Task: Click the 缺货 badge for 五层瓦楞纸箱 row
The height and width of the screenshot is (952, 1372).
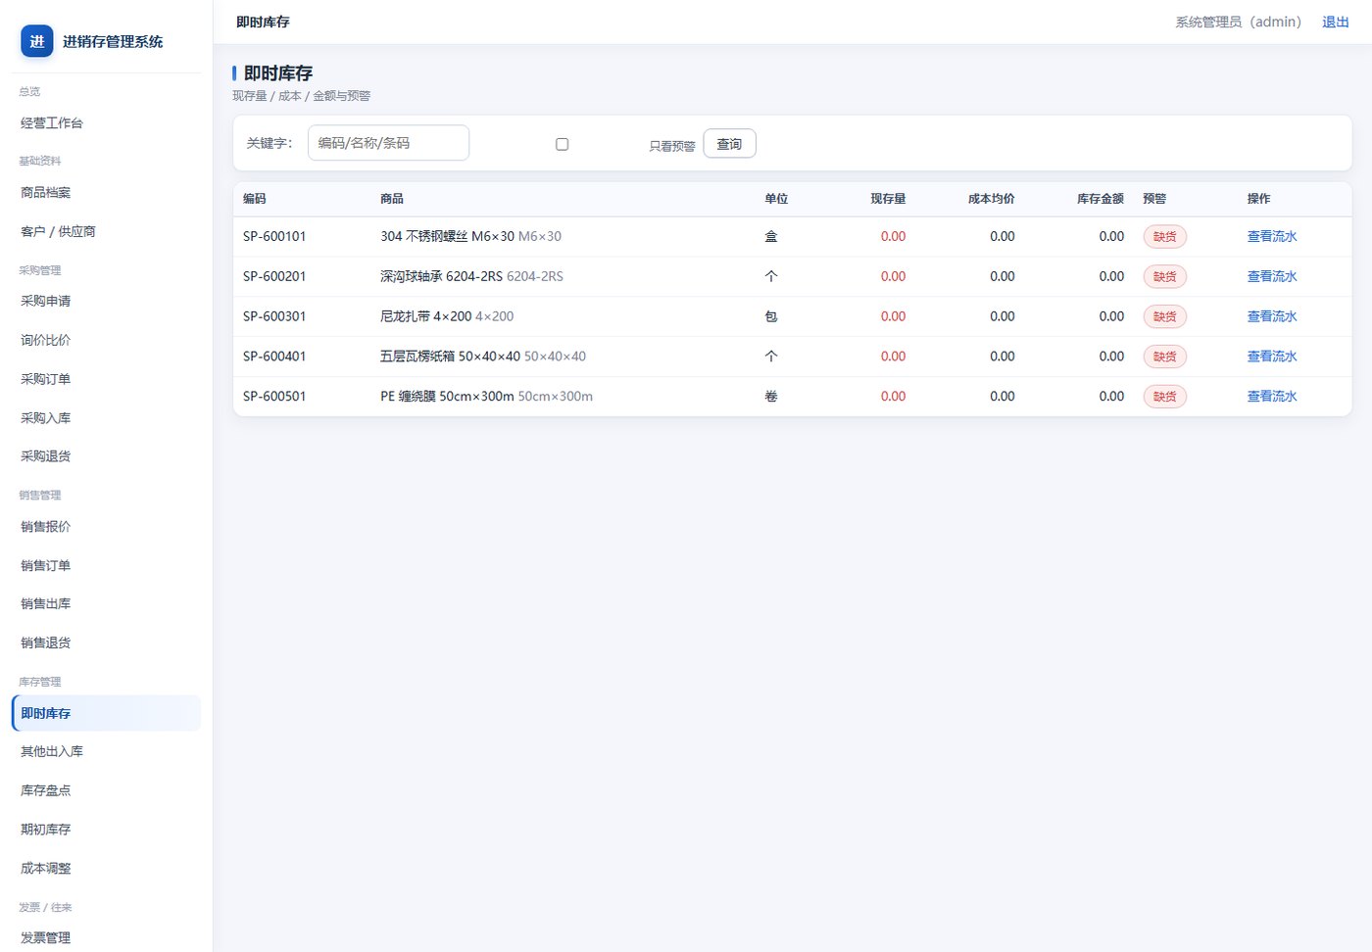Action: (1165, 357)
